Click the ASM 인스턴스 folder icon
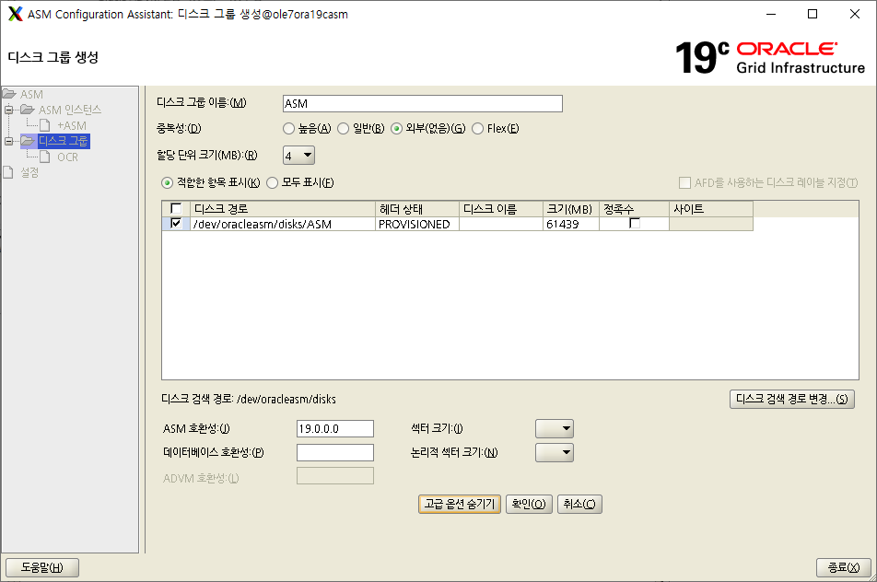Screen dimensions: 877x582 click(28, 110)
